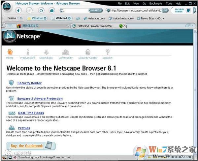Click the Spyware scanner icon
This screenshot has width=198, height=161.
(x=11, y=98)
